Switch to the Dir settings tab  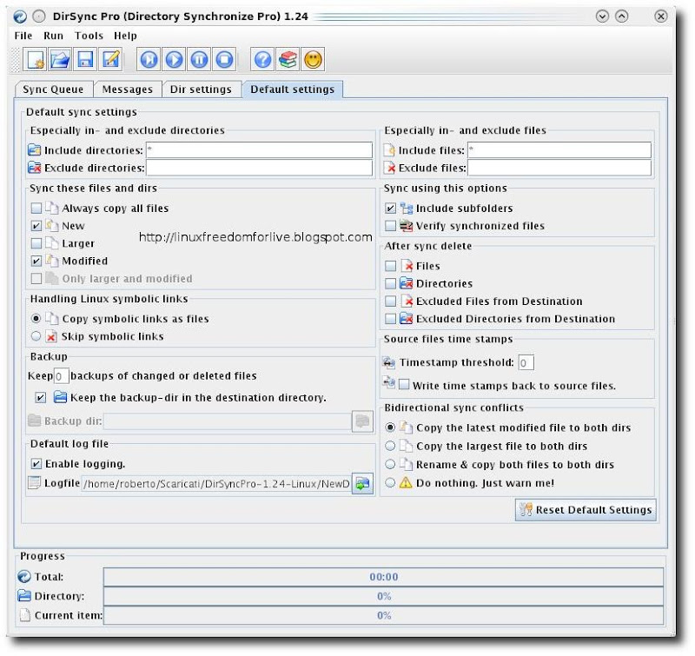[201, 89]
